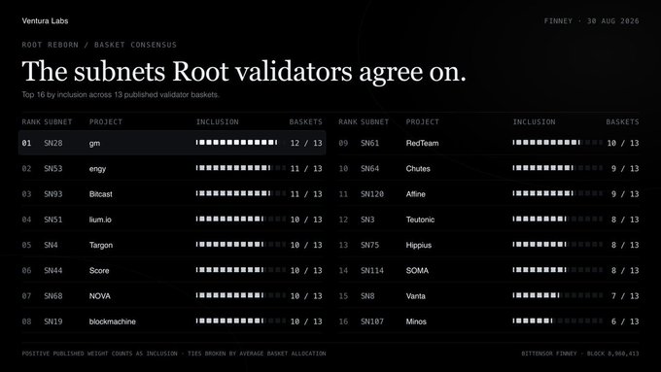Select RedTeam project name
661x372 pixels.
(x=423, y=143)
